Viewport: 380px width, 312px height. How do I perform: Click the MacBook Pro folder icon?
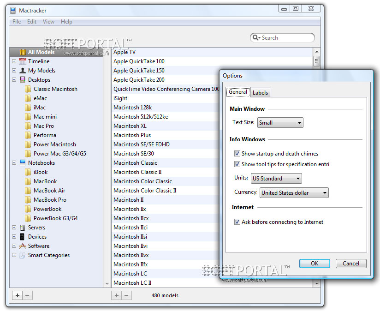point(28,200)
